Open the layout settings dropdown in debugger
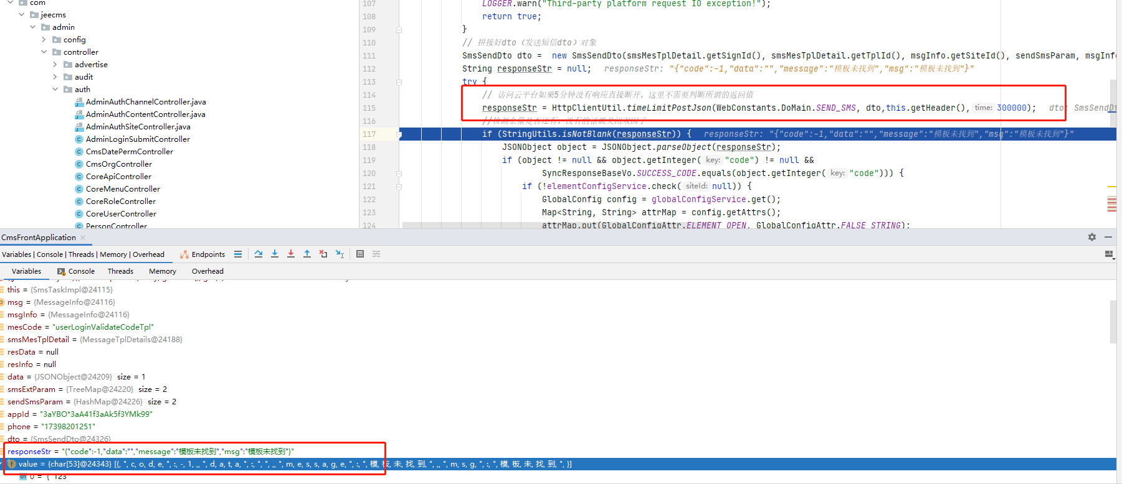 (1109, 254)
